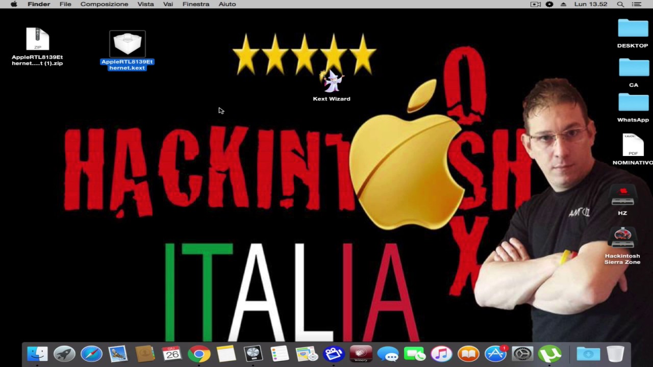Image resolution: width=653 pixels, height=367 pixels.
Task: Open the Composizione menu
Action: 104,4
